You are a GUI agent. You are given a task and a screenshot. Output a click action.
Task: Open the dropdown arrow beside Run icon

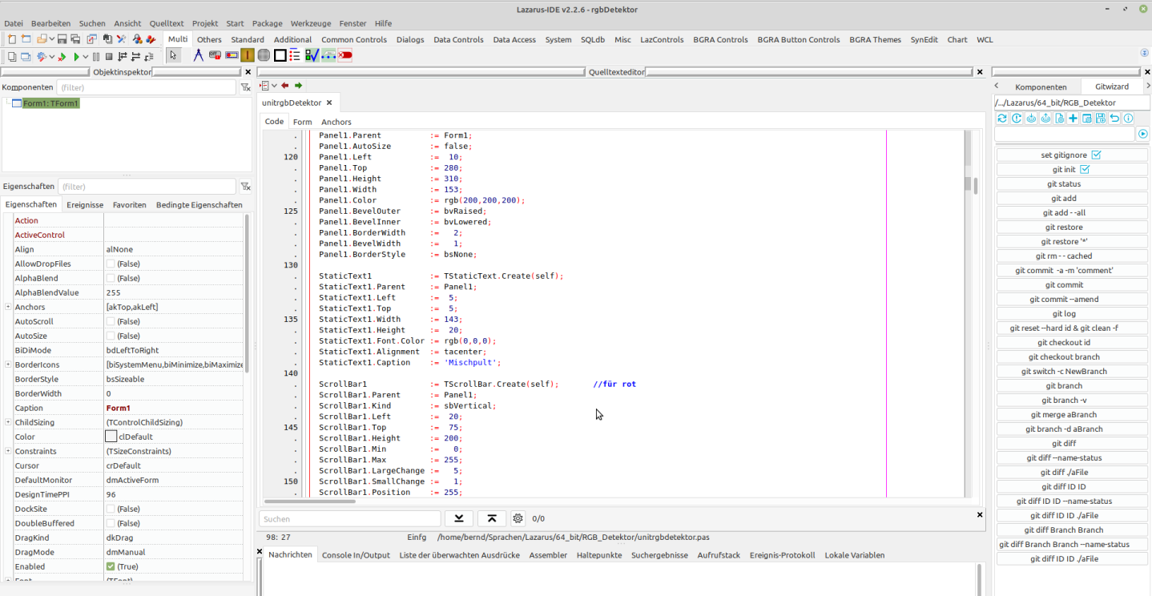point(86,57)
